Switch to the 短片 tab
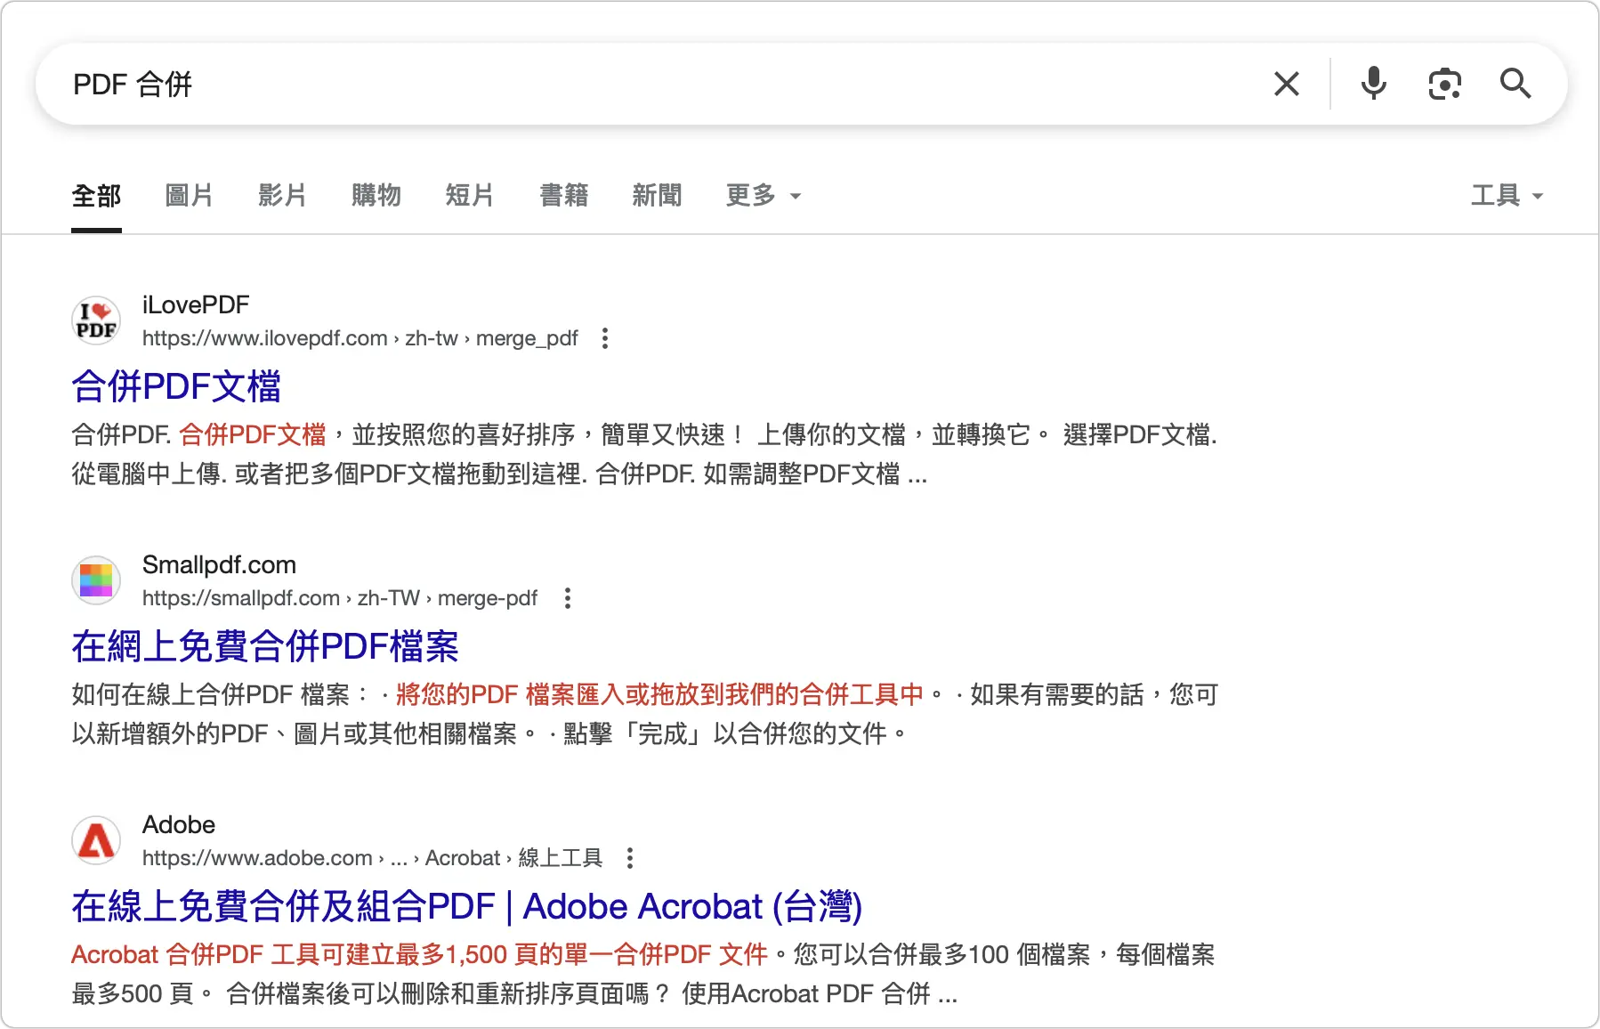This screenshot has width=1600, height=1029. pyautogui.click(x=470, y=196)
